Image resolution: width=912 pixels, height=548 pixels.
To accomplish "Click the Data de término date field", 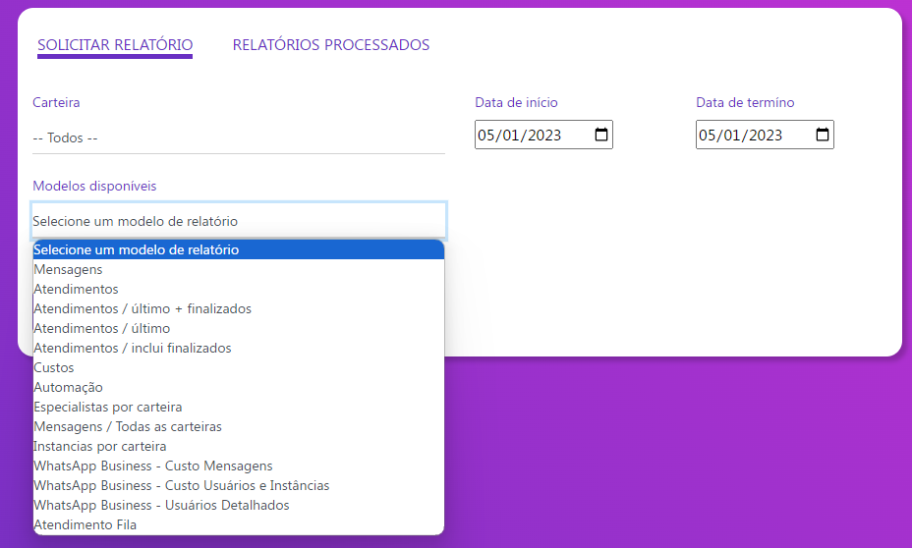I will [765, 135].
